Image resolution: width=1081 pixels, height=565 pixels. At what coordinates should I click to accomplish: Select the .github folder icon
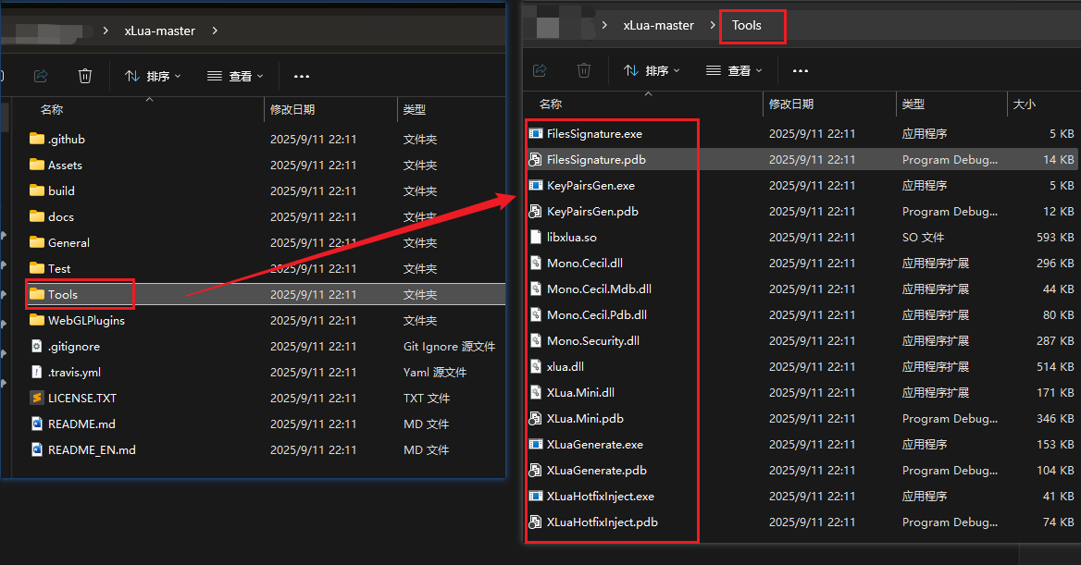tap(37, 140)
